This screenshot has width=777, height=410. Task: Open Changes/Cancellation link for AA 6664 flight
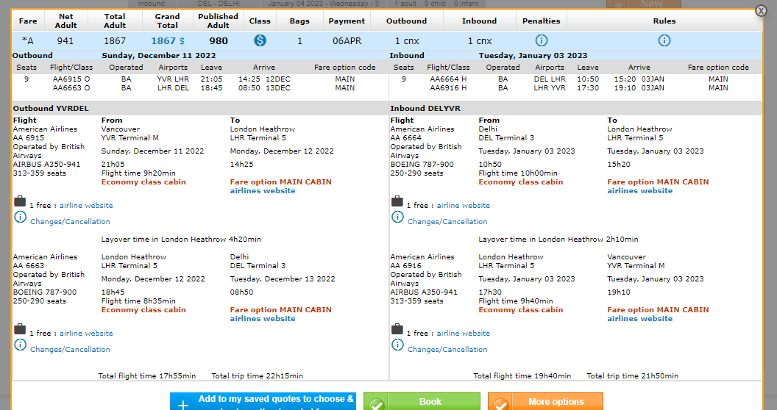click(x=447, y=222)
